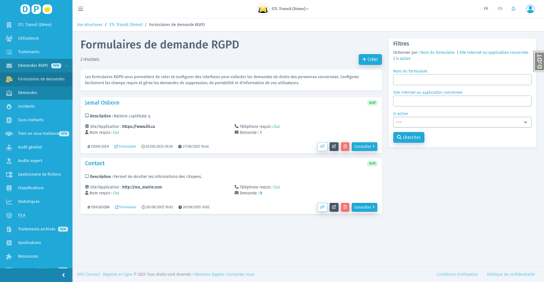
Task: Go to Vos structures breadcrumb
Action: coord(89,25)
